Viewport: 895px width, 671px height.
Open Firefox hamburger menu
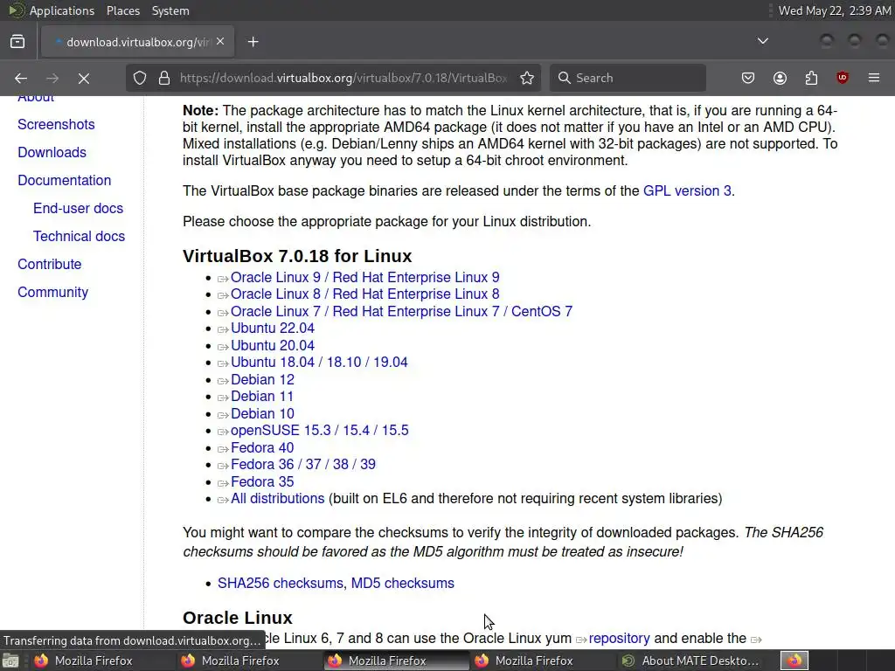pyautogui.click(x=874, y=78)
